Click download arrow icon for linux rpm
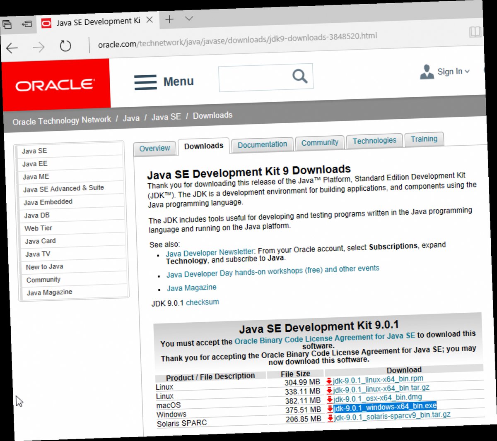 tap(329, 381)
